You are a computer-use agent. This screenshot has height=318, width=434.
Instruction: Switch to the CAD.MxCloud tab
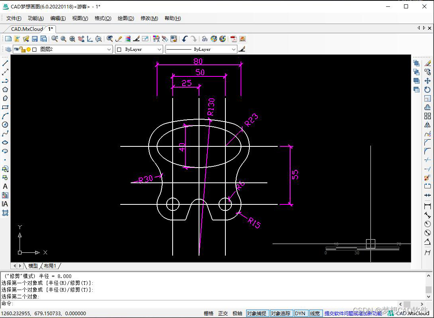point(26,29)
